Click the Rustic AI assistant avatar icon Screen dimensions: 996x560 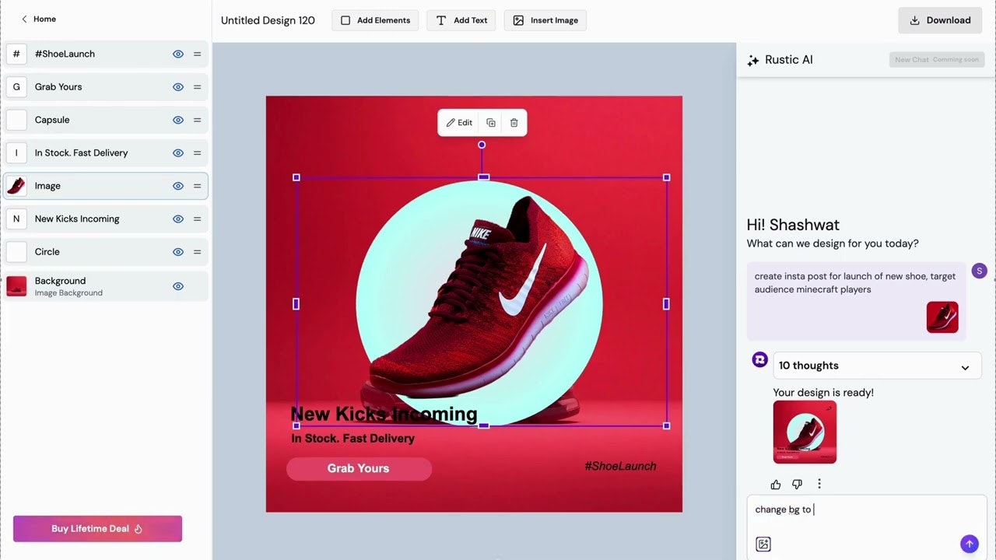[760, 360]
